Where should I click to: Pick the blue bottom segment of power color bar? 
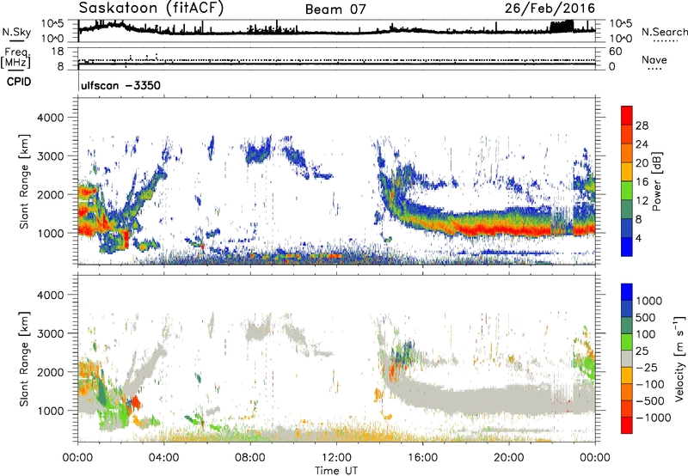tap(627, 247)
